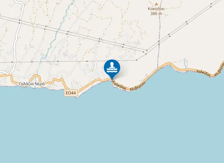Viewport: 224px width, 163px height.
Task: Click the Χαλκίδας - Αλιβερίου label at the map's right edge
Action: click(x=210, y=69)
